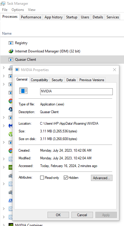This screenshot has width=124, height=226.
Task: Click the Registry process icon
Action: [11, 43]
